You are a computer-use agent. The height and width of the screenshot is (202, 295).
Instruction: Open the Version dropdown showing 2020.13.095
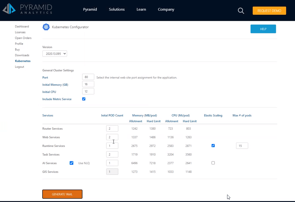[55, 54]
